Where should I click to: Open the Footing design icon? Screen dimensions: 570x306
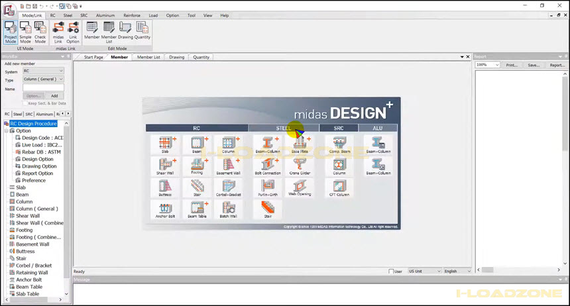click(197, 166)
